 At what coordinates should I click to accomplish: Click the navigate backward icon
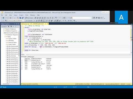[3, 18]
